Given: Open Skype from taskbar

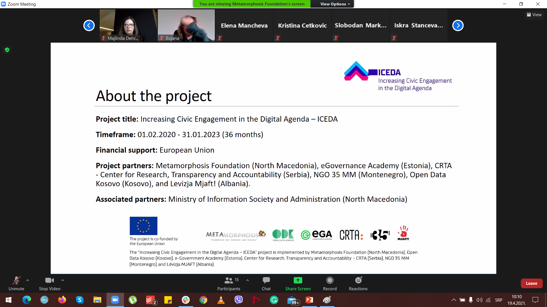Looking at the screenshot, I should pyautogui.click(x=80, y=300).
